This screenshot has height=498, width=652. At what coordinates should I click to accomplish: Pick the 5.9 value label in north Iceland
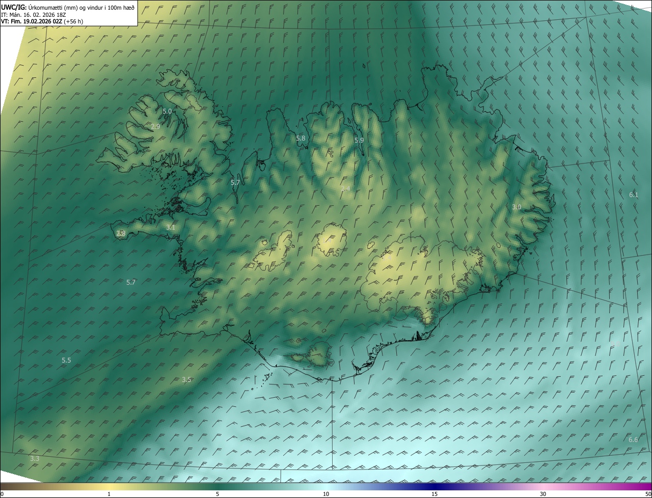pyautogui.click(x=359, y=140)
